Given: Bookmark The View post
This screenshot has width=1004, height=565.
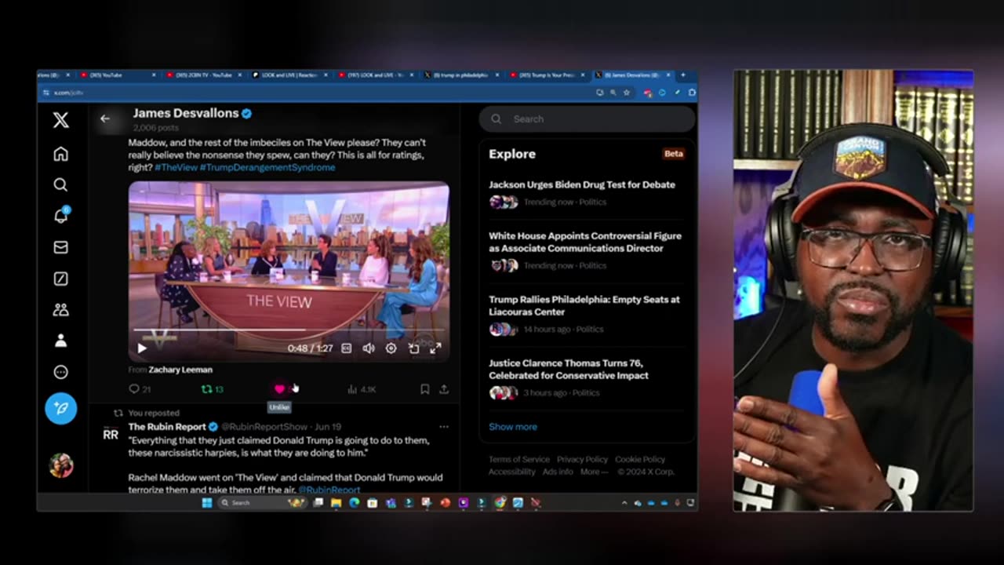Looking at the screenshot, I should 424,388.
